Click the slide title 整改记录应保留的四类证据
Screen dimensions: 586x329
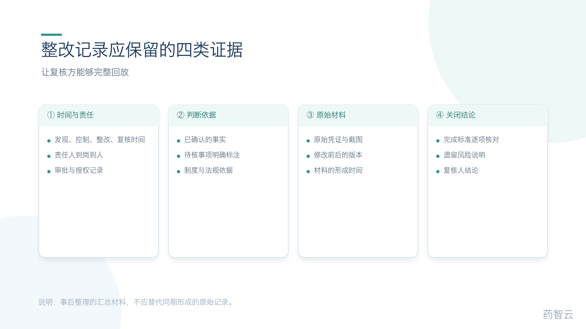142,50
